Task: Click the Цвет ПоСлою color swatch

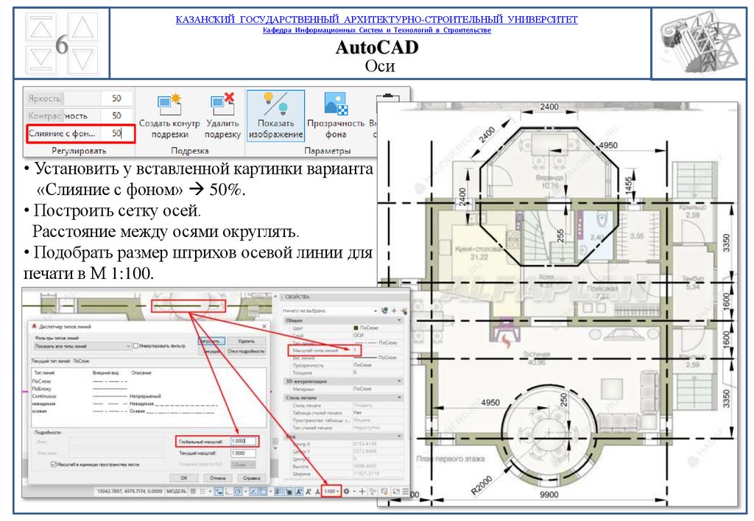Action: tap(356, 327)
